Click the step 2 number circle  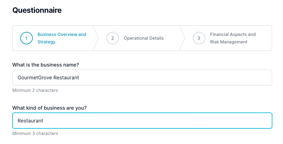point(113,38)
